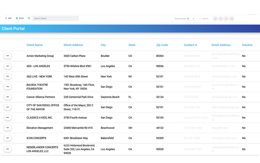
Task: Click address 23400 Mercantile Rd #10
Action: (78, 128)
